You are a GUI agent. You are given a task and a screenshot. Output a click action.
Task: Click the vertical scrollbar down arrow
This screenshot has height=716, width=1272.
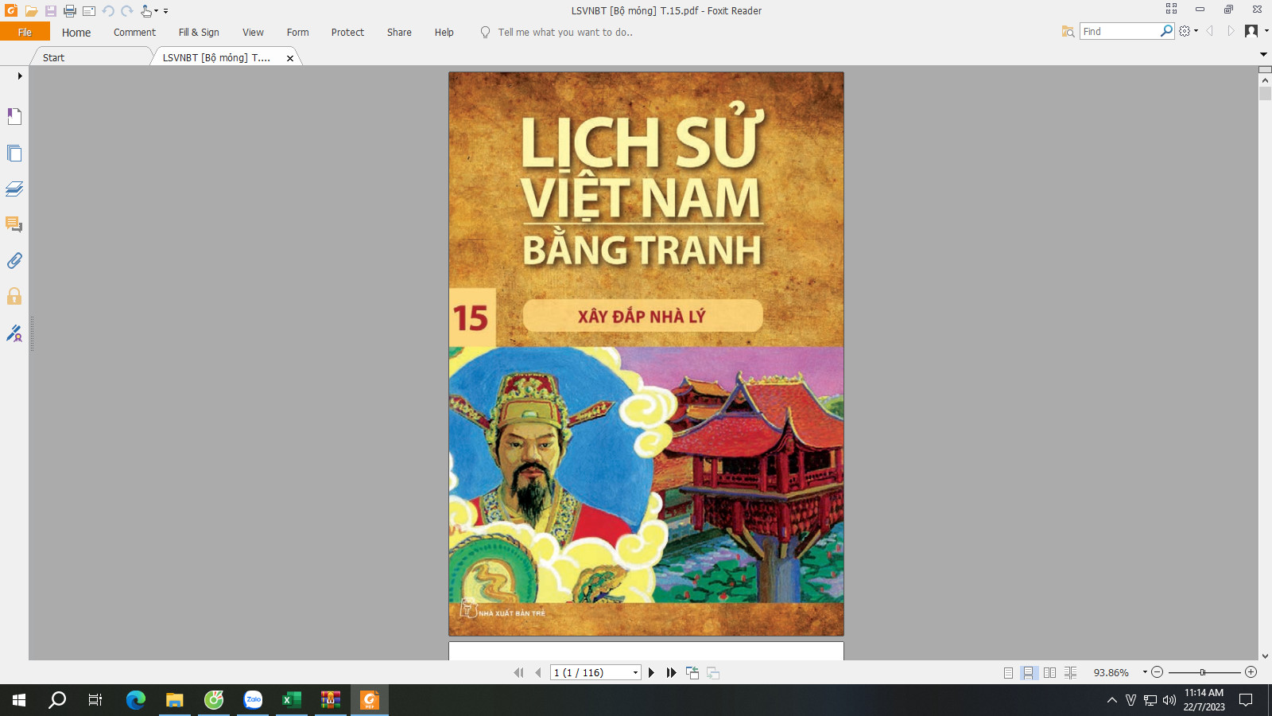pos(1265,656)
